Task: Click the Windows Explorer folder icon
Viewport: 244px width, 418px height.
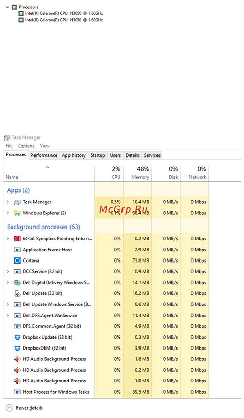Action: coord(17,213)
